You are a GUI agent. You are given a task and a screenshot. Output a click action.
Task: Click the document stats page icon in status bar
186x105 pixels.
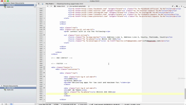point(122,104)
